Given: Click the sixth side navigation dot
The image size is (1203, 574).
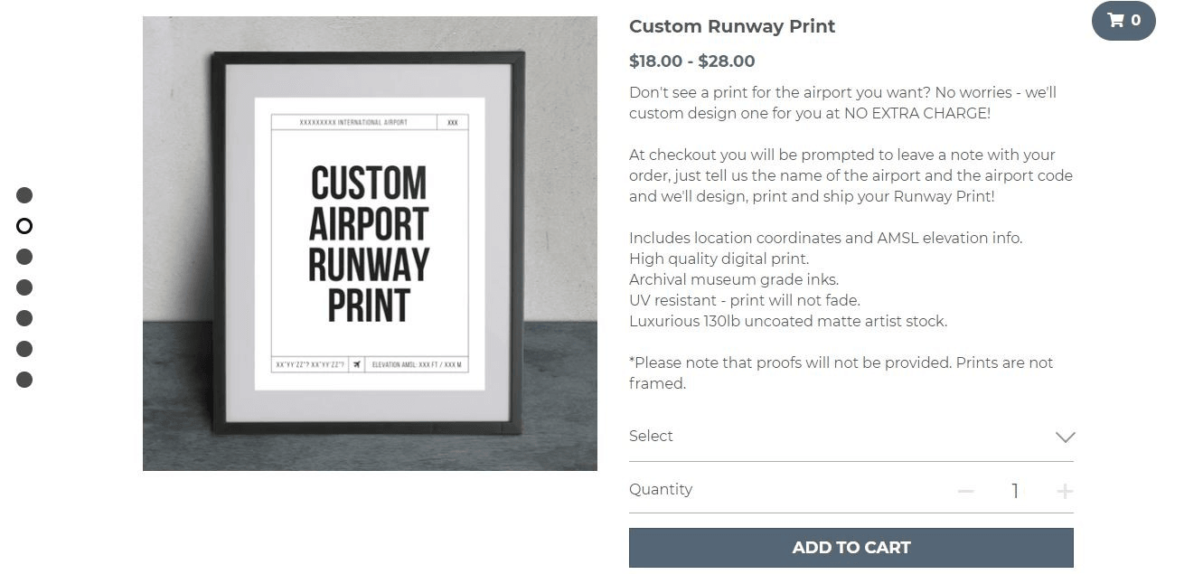Looking at the screenshot, I should click(x=24, y=349).
